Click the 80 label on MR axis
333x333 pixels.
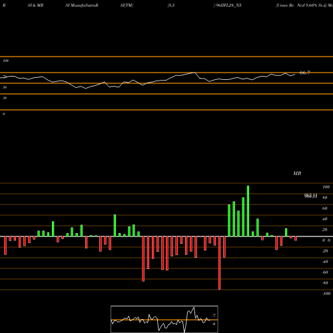(325, 198)
